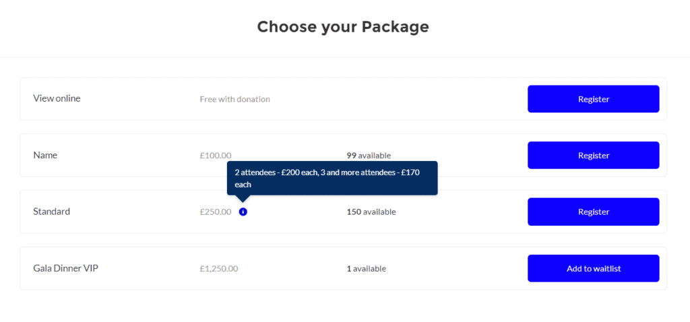Click the 1 available label
The width and height of the screenshot is (690, 322).
366,269
